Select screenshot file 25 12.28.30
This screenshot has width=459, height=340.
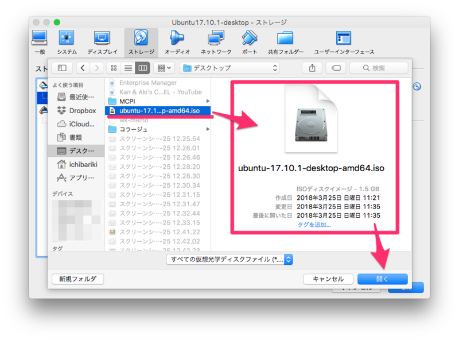pyautogui.click(x=158, y=176)
